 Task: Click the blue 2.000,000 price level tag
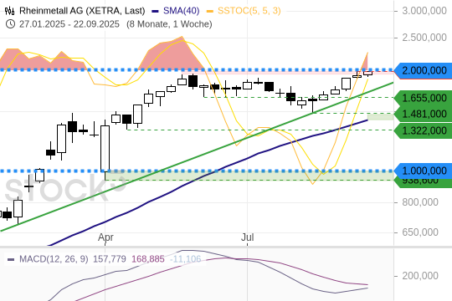(424, 70)
